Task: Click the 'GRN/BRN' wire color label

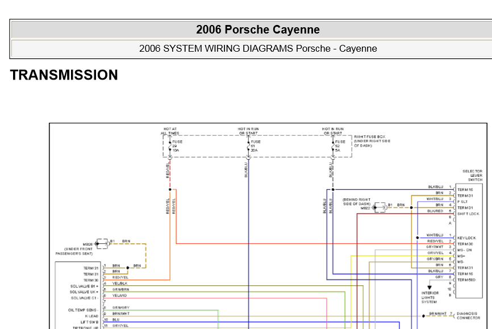Action: (121, 289)
